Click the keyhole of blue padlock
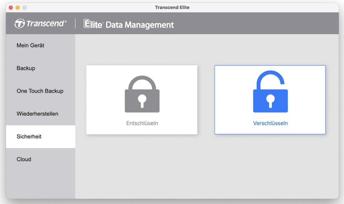The height and width of the screenshot is (204, 344). [270, 101]
